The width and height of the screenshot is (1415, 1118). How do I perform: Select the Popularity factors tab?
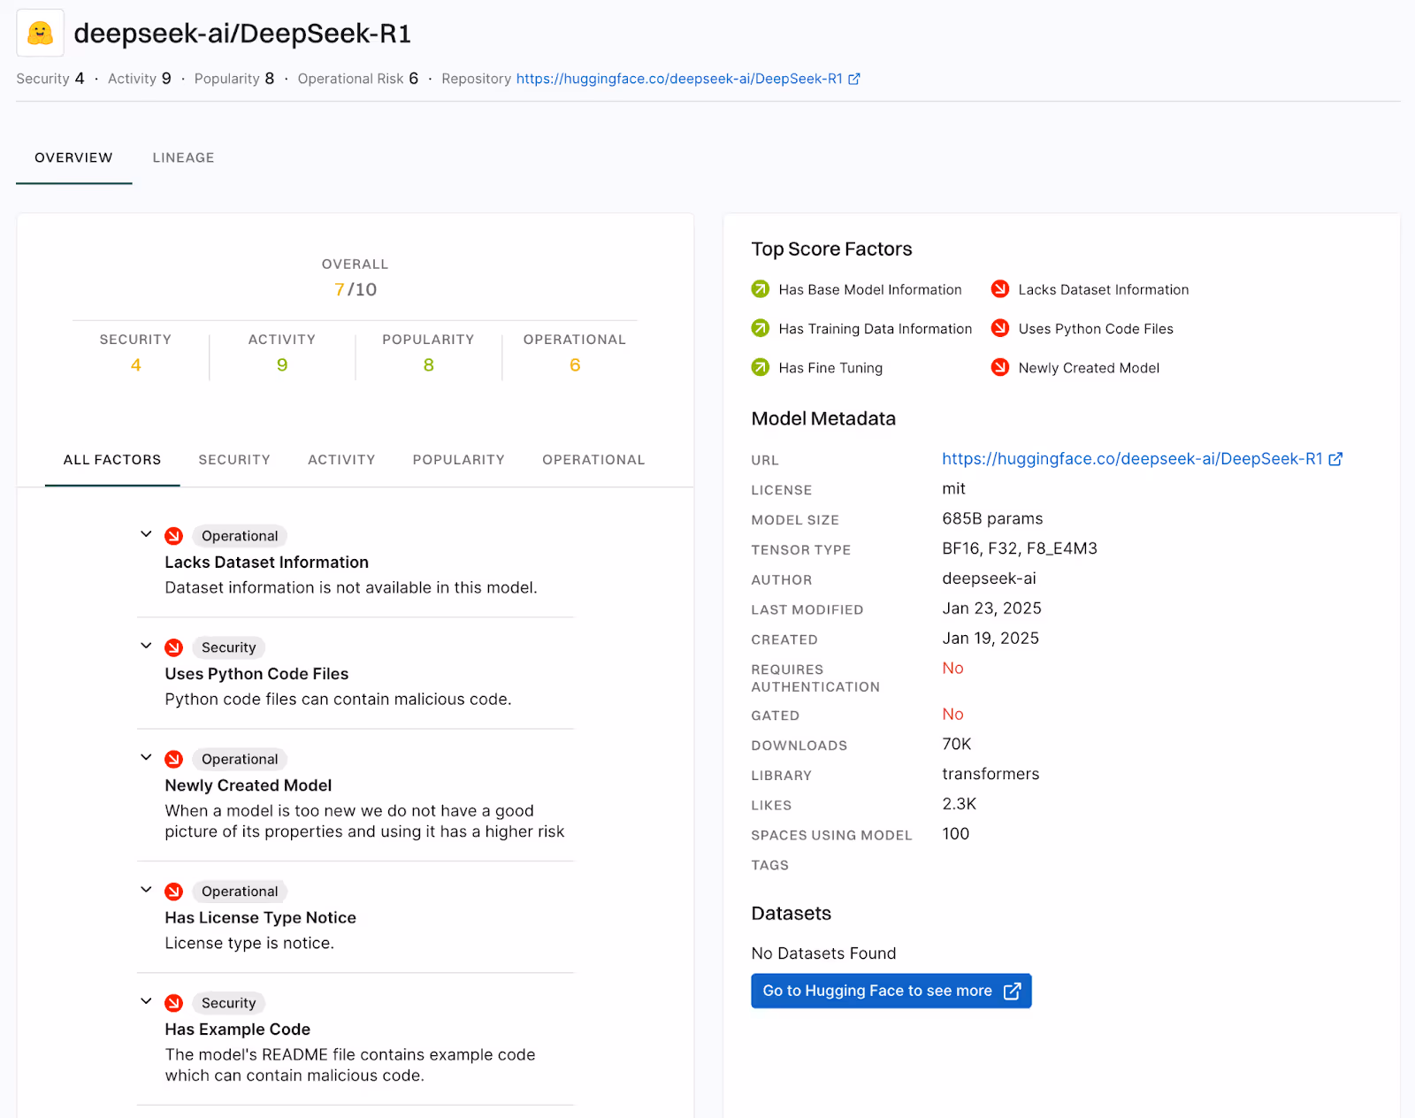tap(458, 460)
